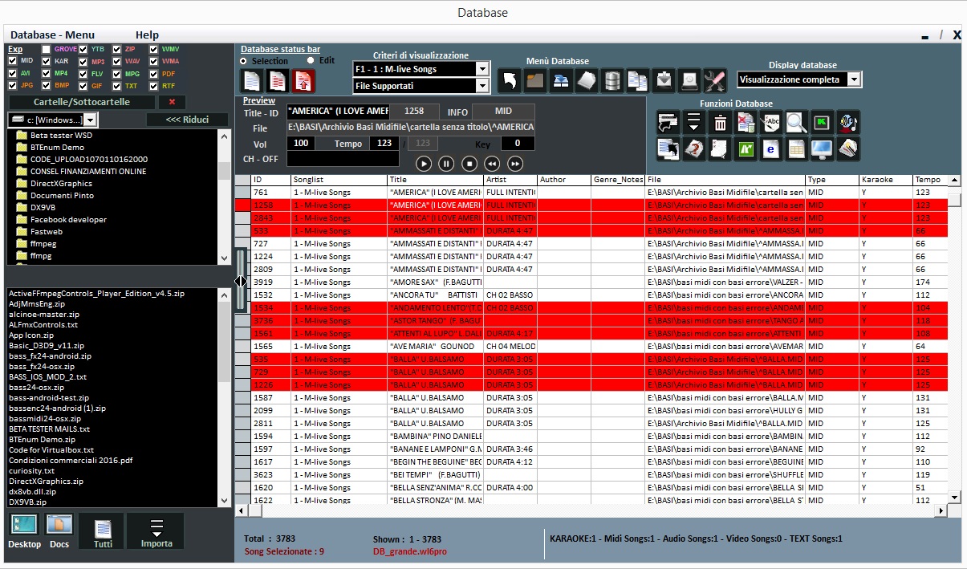967x569 pixels.
Task: Click the red X button beside Cartelle/Sottocartelle
Action: pyautogui.click(x=172, y=102)
